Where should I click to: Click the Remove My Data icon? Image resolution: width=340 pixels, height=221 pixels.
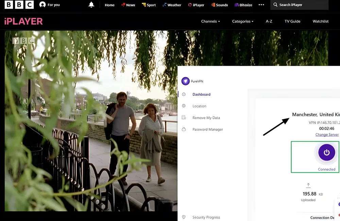[x=184, y=118]
